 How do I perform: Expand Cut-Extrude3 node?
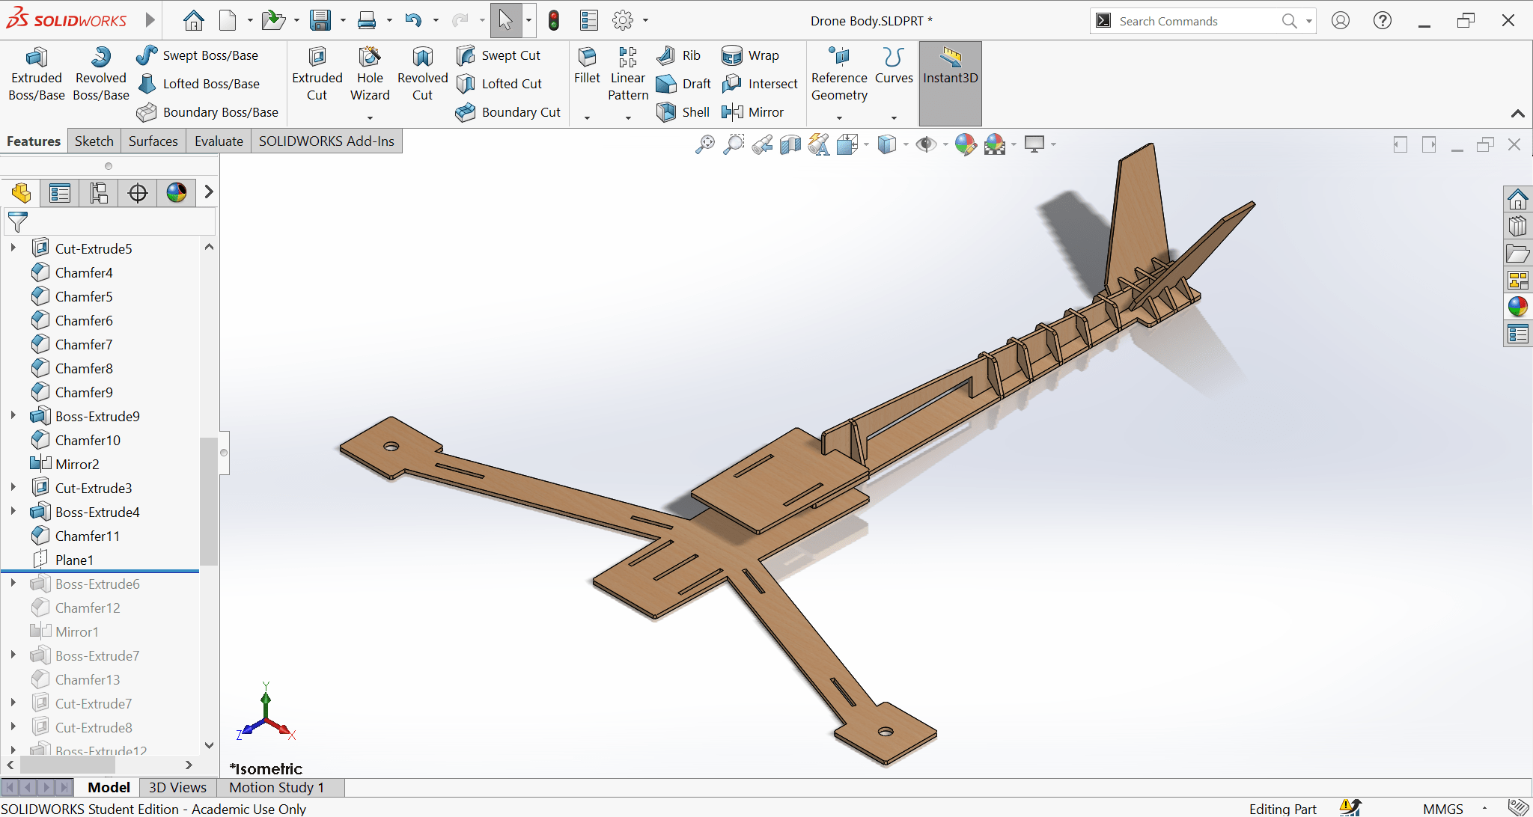13,487
